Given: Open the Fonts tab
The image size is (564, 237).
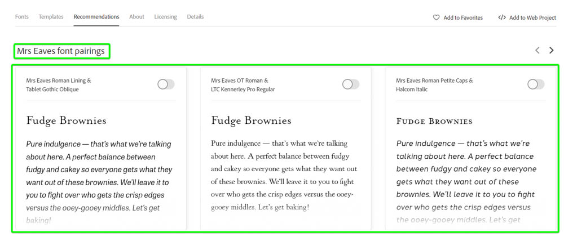Looking at the screenshot, I should [22, 17].
